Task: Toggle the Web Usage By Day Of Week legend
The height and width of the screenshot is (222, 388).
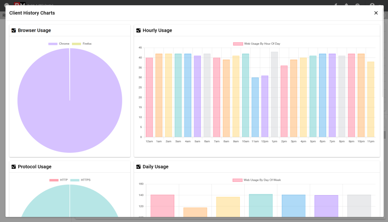Action: (x=256, y=180)
